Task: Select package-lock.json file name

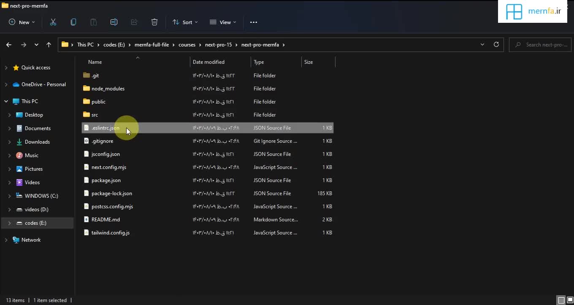Action: (112, 193)
